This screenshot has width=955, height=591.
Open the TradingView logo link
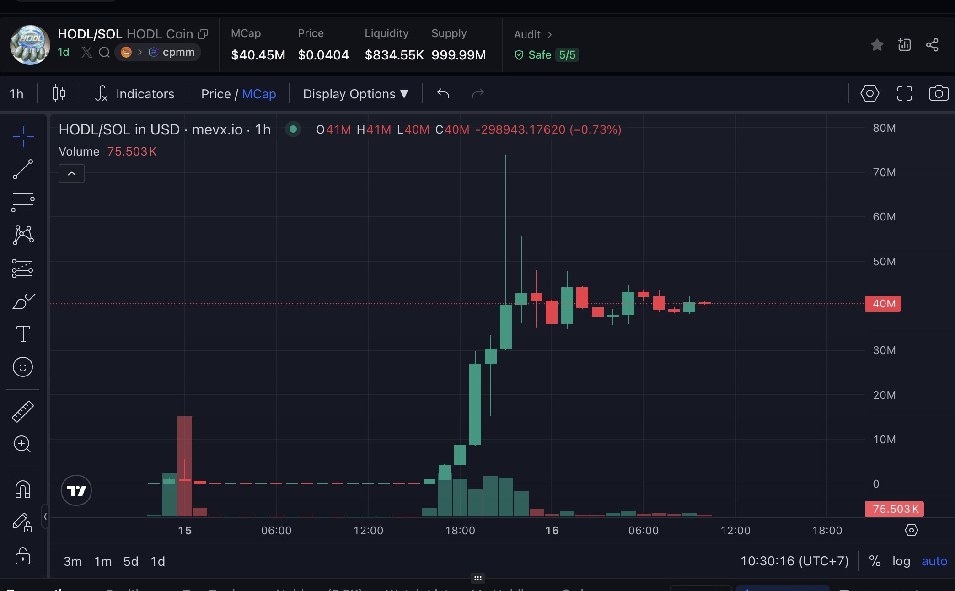[76, 490]
